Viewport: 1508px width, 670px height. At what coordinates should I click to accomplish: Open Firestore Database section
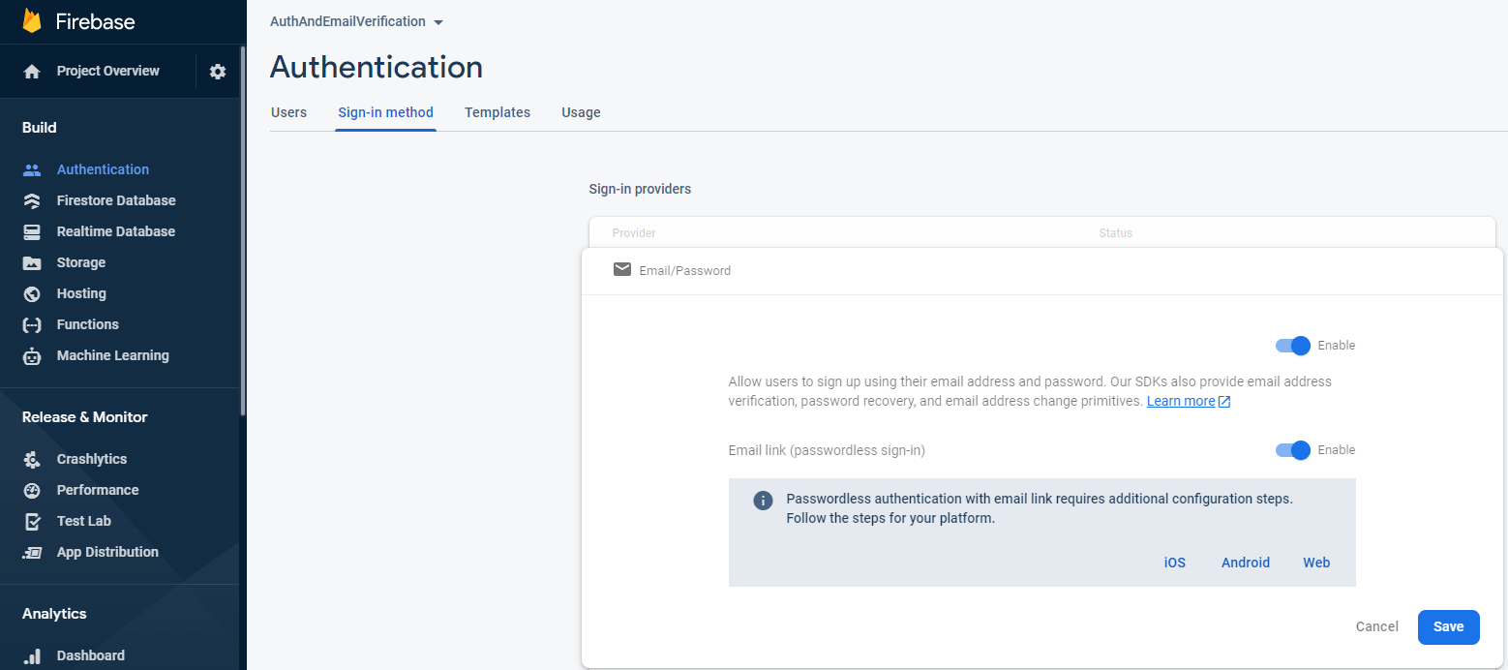[116, 200]
